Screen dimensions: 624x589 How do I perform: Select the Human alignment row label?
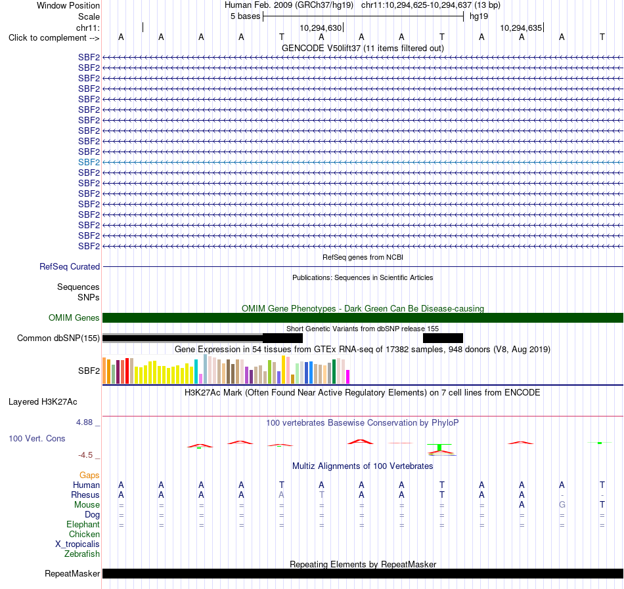[x=86, y=485]
